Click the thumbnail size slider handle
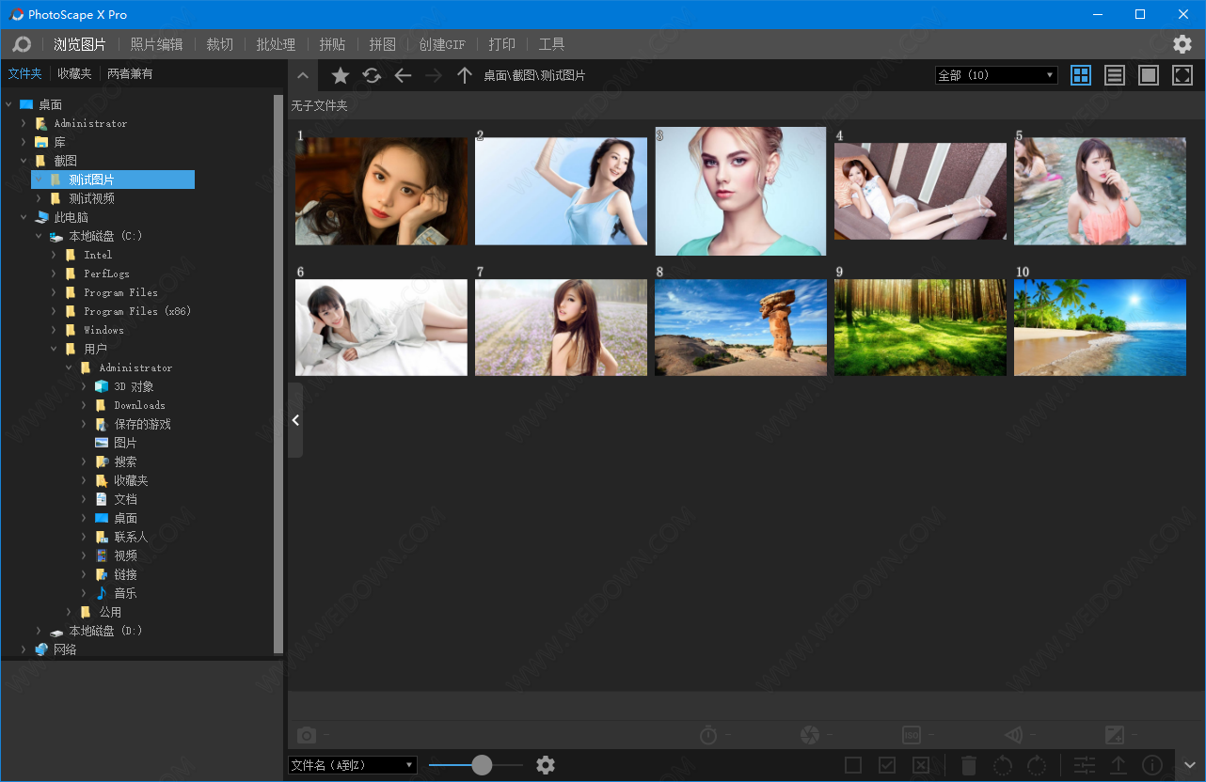 482,765
